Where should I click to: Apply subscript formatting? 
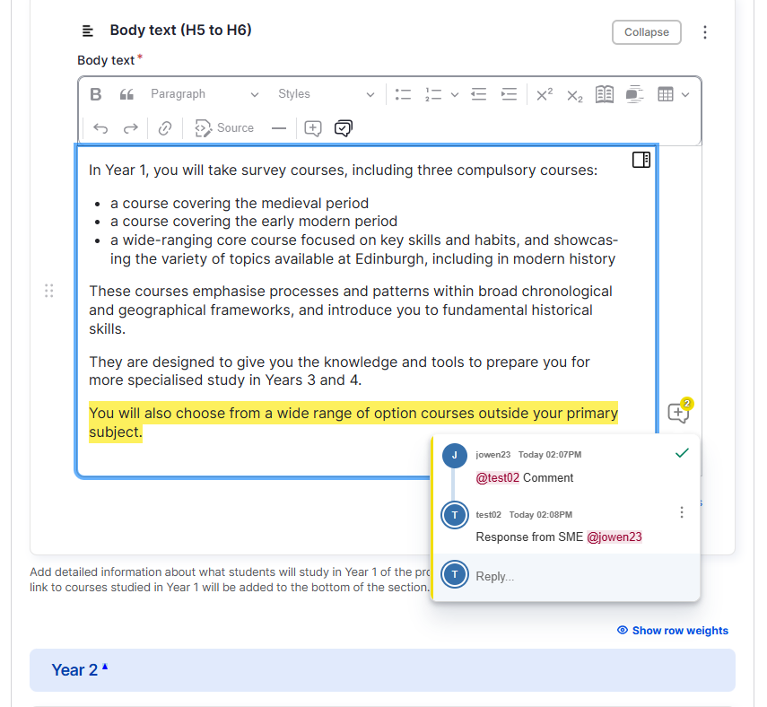tap(574, 95)
